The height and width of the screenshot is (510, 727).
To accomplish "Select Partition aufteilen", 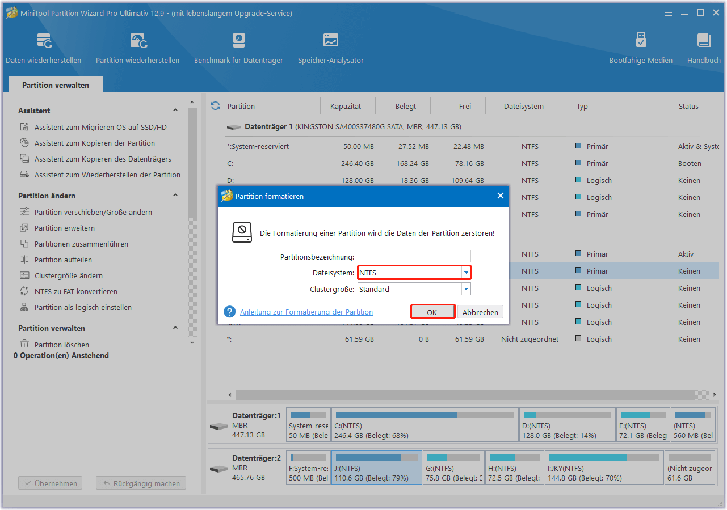I will pyautogui.click(x=63, y=260).
